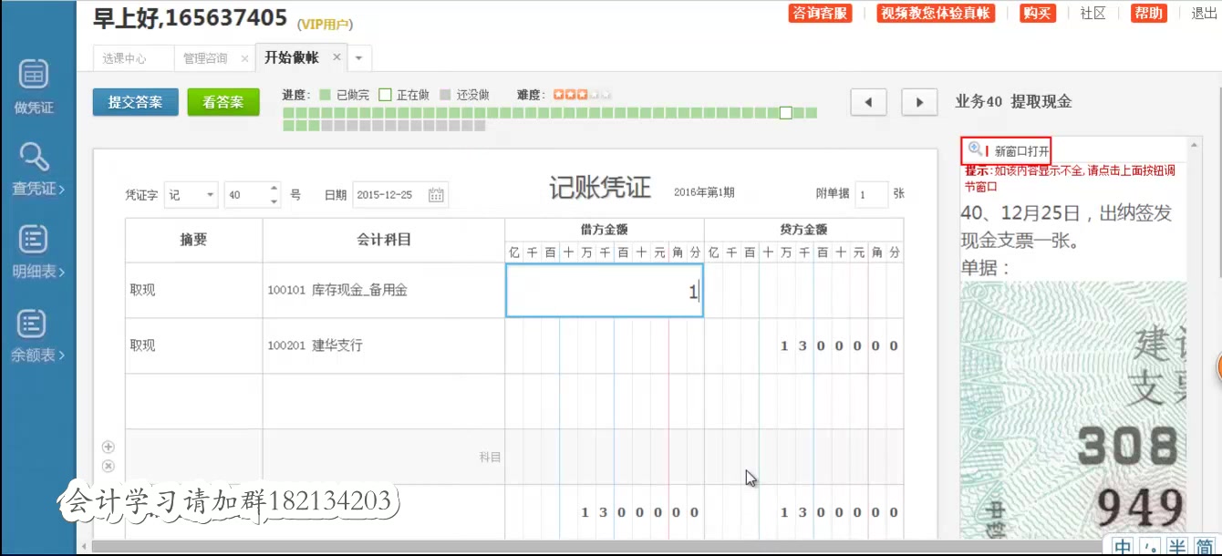
Task: Click the 附单据 count input field
Action: (872, 194)
